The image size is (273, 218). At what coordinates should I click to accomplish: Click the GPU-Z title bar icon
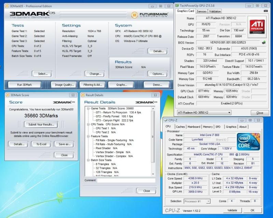click(x=177, y=6)
